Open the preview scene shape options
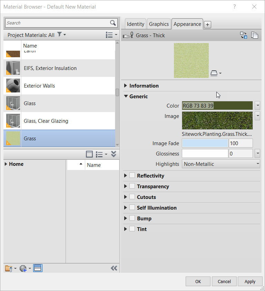This screenshot has width=265, height=291. coord(216,73)
